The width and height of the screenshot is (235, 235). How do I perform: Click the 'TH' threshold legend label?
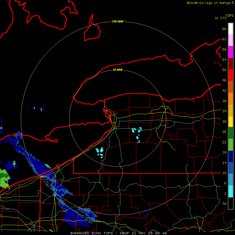(224, 204)
